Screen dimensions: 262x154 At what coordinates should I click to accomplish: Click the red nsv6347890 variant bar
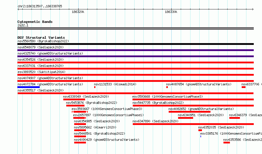coord(193,124)
